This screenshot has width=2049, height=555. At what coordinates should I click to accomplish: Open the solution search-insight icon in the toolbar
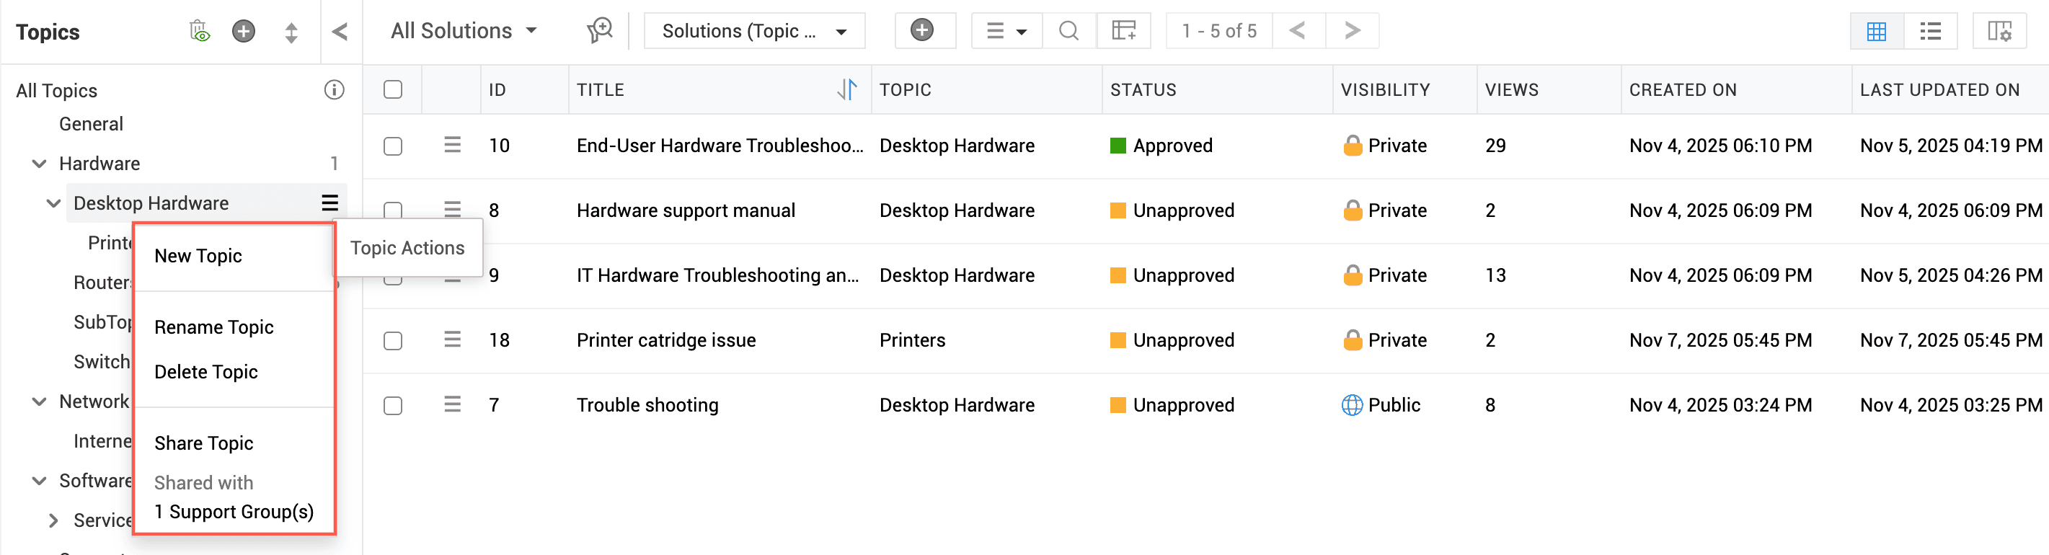click(x=600, y=30)
